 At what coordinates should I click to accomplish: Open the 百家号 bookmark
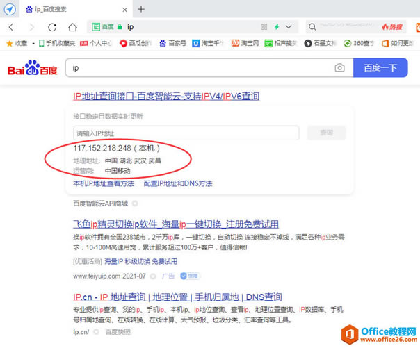[x=172, y=43]
